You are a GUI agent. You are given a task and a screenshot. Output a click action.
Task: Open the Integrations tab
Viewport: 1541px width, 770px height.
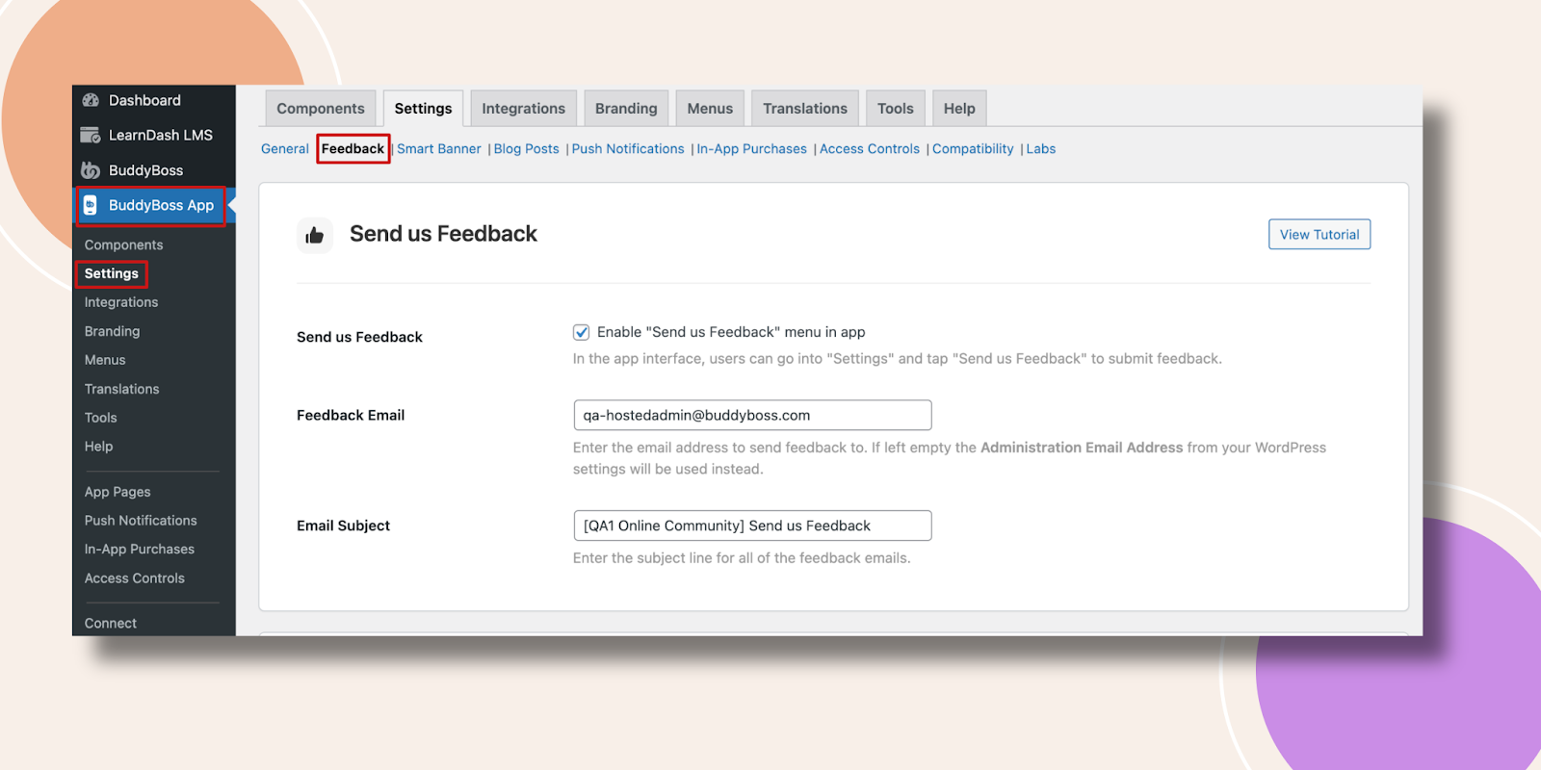click(x=524, y=109)
